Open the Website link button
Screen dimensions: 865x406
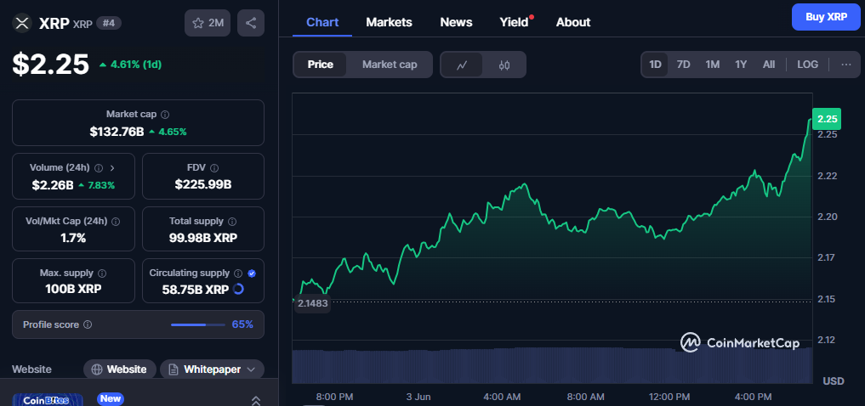tap(120, 369)
